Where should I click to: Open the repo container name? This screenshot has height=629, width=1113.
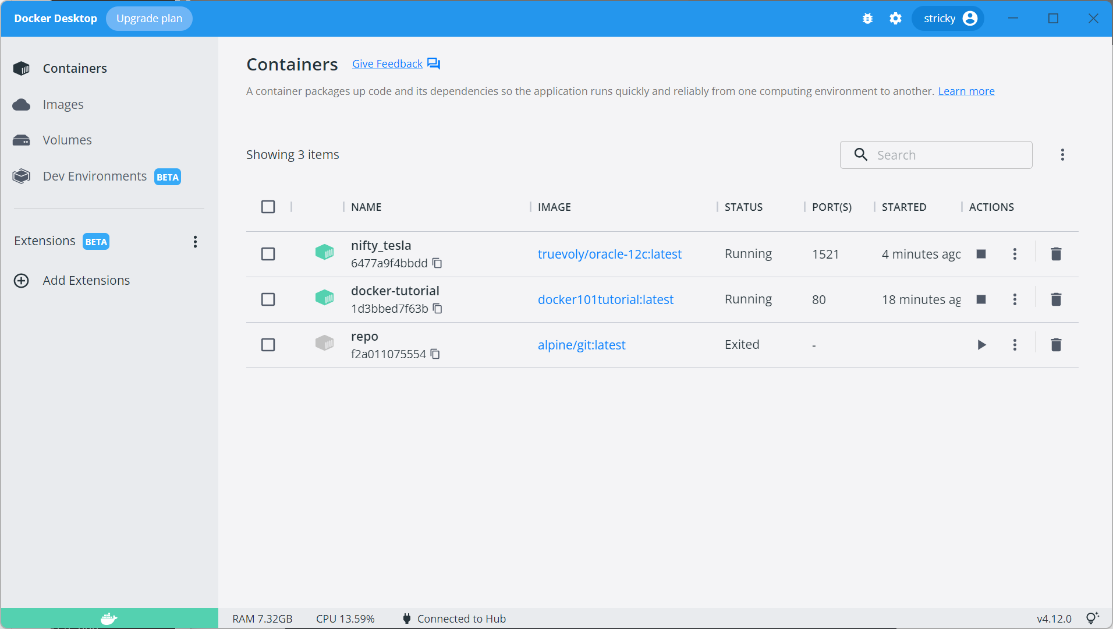364,336
